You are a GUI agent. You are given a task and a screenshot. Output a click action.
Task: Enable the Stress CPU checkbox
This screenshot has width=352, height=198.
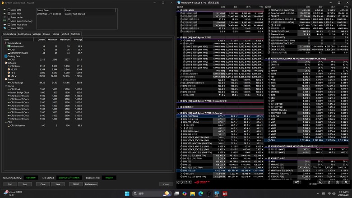[9, 10]
